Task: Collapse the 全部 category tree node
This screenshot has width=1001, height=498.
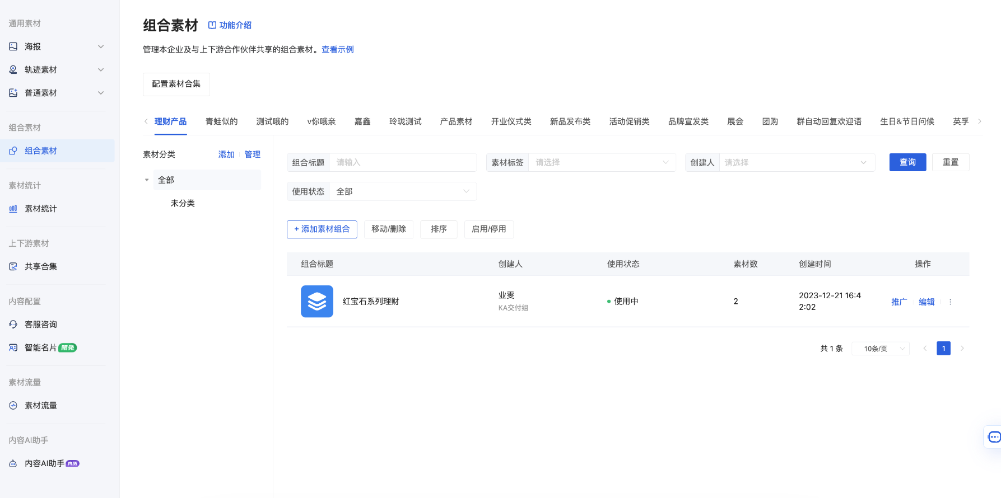Action: 147,180
